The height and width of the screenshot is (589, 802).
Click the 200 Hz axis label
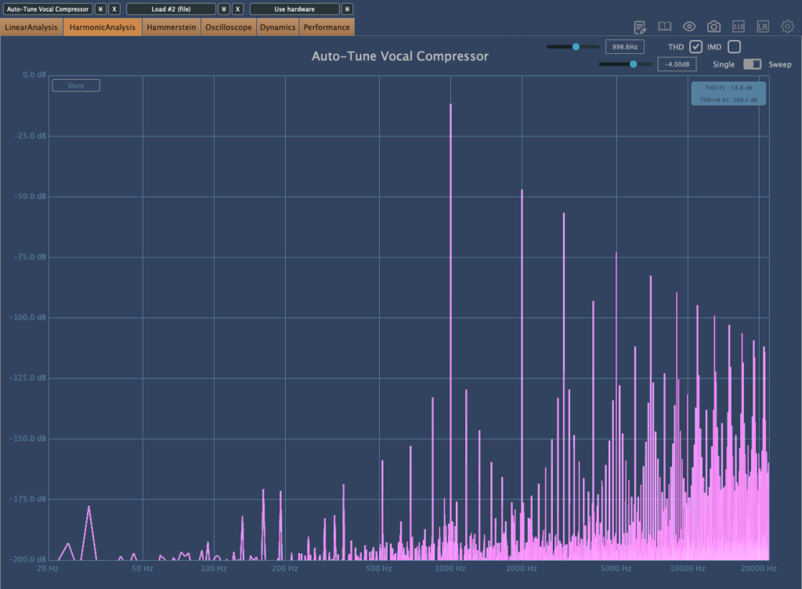point(285,569)
